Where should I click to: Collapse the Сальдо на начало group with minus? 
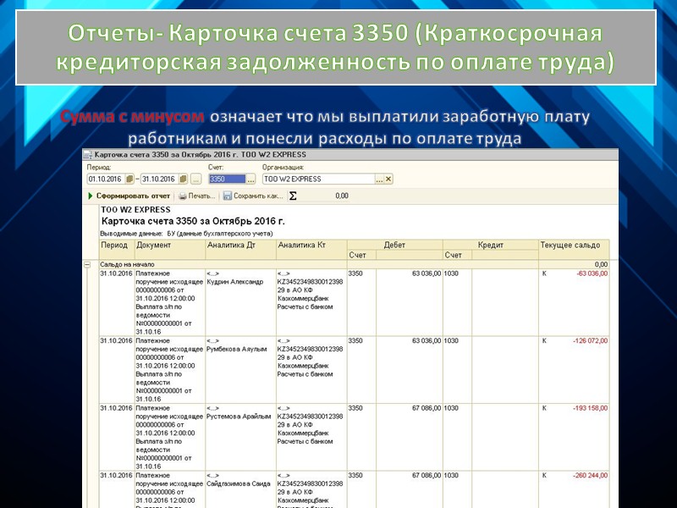[87, 264]
